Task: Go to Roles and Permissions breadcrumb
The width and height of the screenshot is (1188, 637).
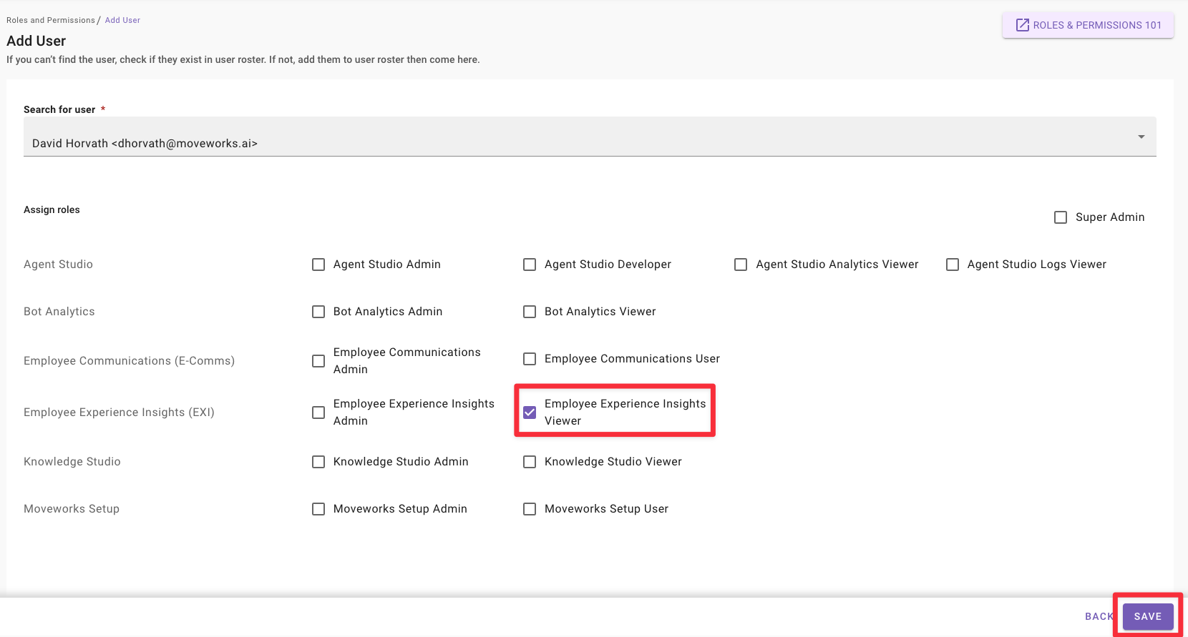Action: [51, 20]
